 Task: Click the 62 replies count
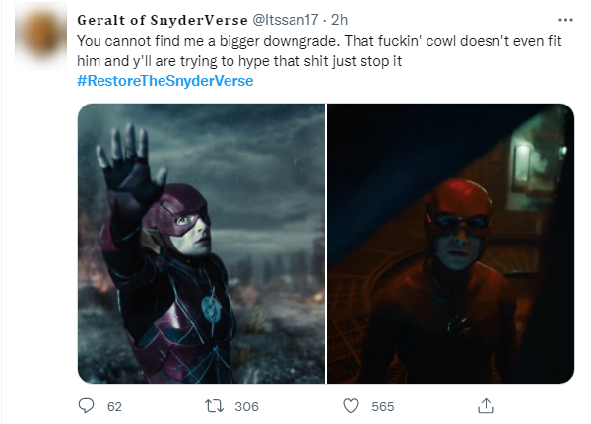(114, 406)
